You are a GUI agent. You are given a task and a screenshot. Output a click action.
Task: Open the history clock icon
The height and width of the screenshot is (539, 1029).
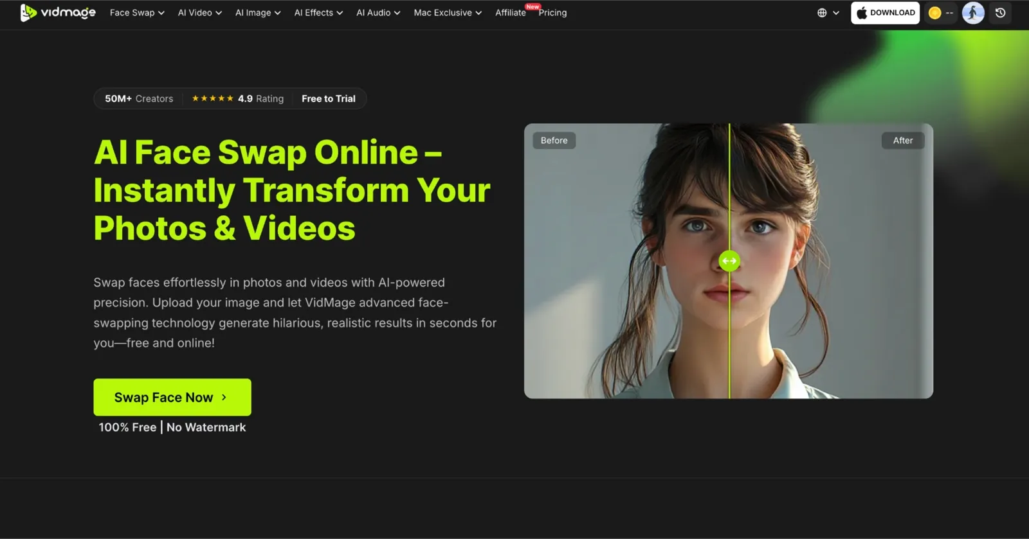1000,13
